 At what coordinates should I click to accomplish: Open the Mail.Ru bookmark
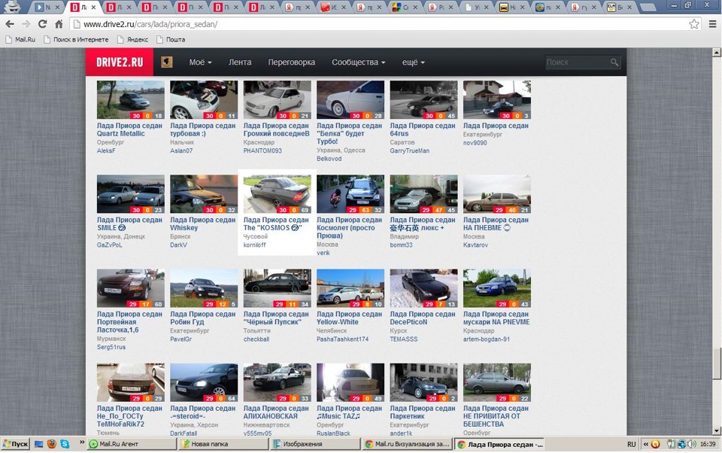20,40
